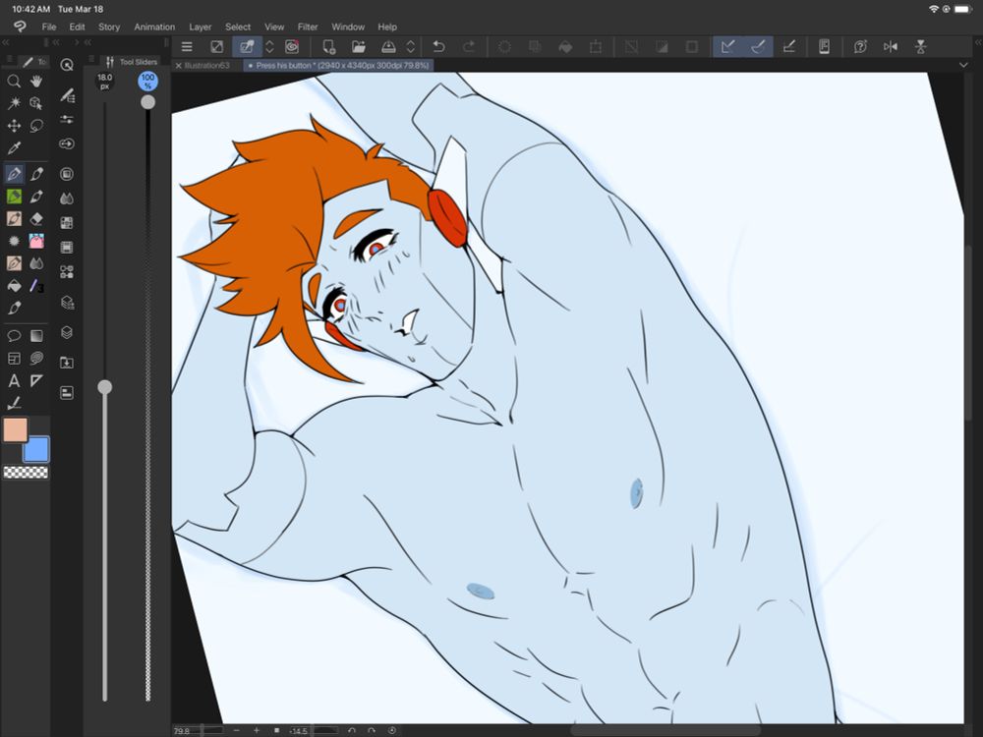Open the Layer palette stack icon

coord(67,332)
